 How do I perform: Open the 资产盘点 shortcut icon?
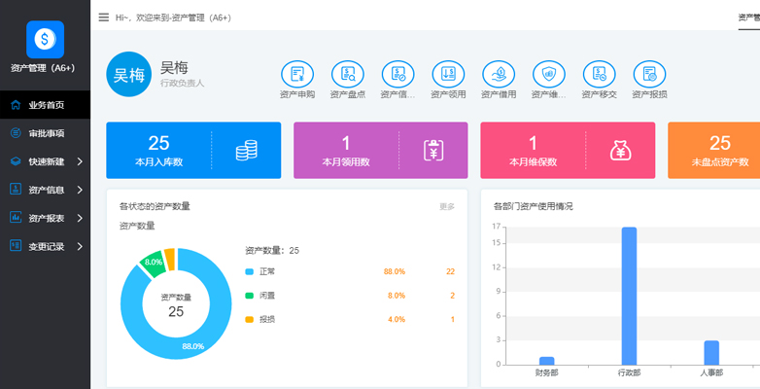click(347, 74)
